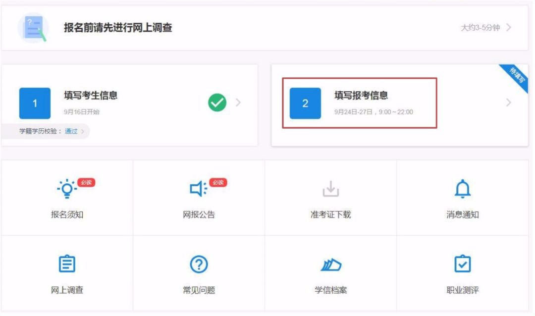Expand the arrow beside 填写考生信息
Image resolution: width=535 pixels, height=316 pixels.
(238, 103)
